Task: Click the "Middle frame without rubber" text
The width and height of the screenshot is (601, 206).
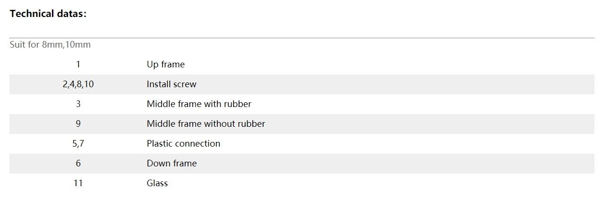Action: 206,124
